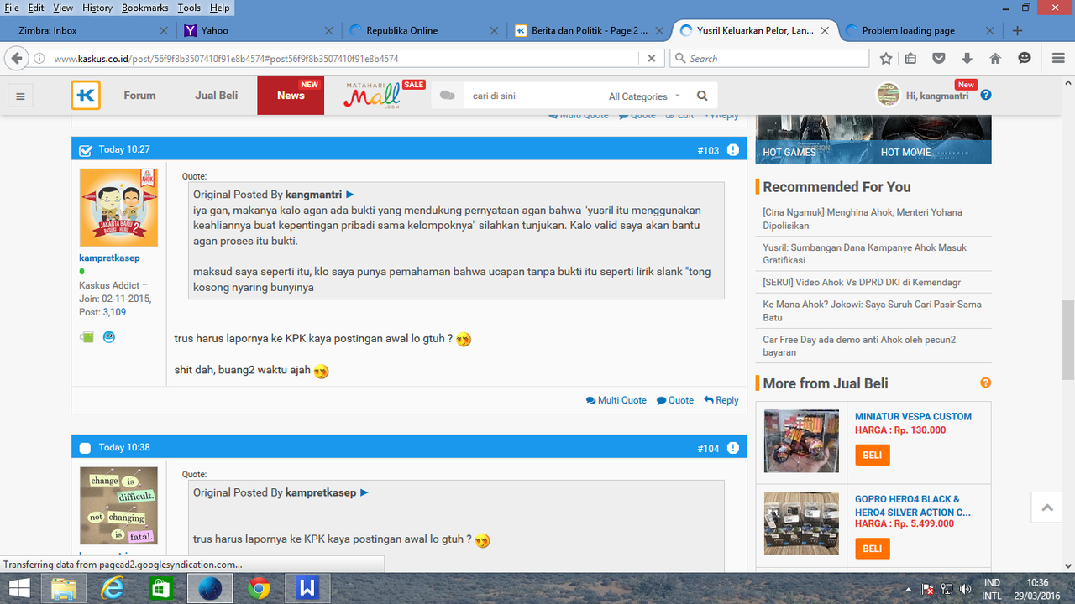Viewport: 1075px width, 604px height.
Task: Go to home page via house icon
Action: (x=995, y=59)
